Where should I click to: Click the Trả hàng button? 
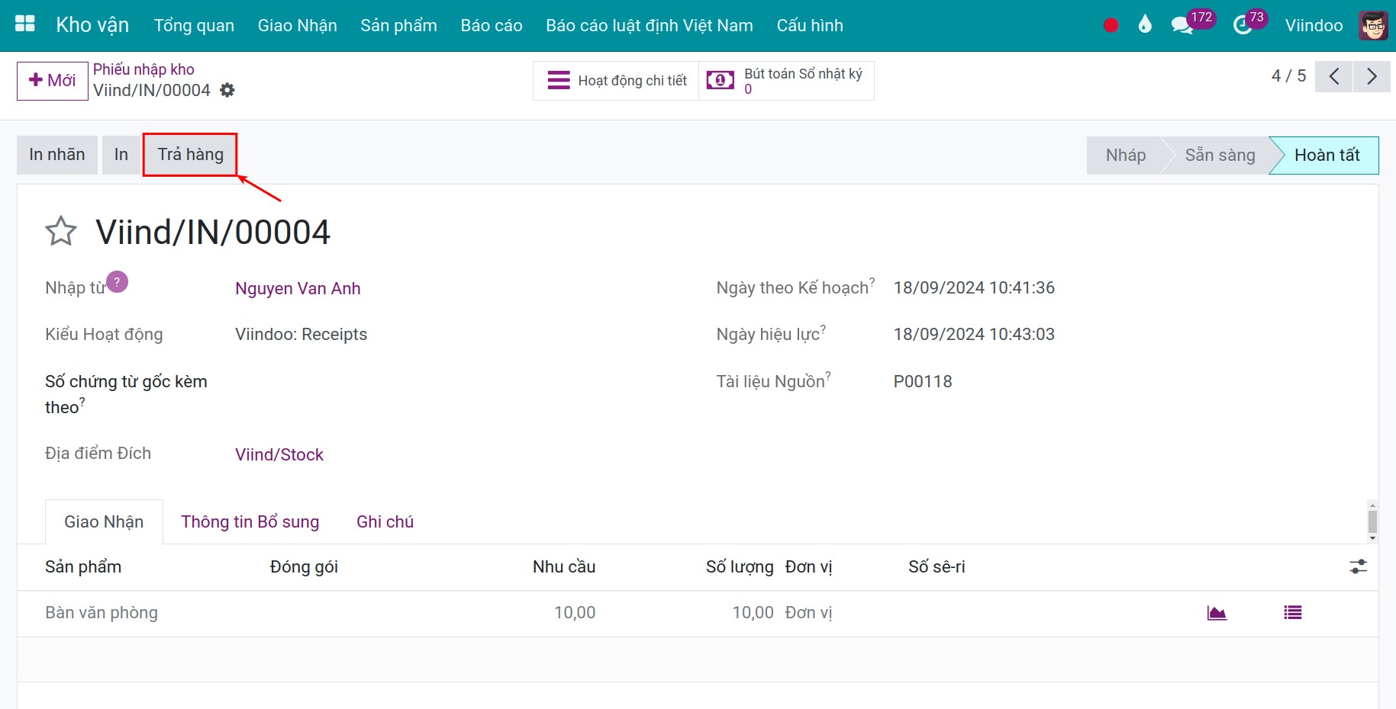click(190, 155)
